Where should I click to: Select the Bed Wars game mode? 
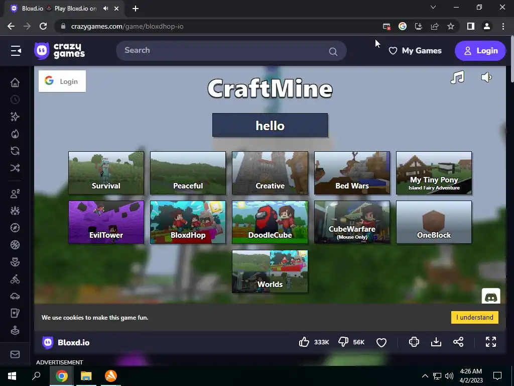[352, 173]
